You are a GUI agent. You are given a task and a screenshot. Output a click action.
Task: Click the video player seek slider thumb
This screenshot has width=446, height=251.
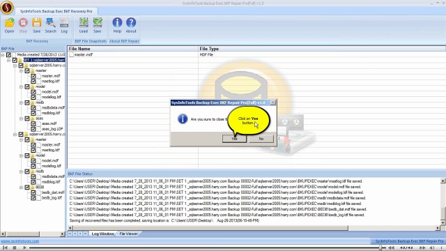click(x=380, y=248)
